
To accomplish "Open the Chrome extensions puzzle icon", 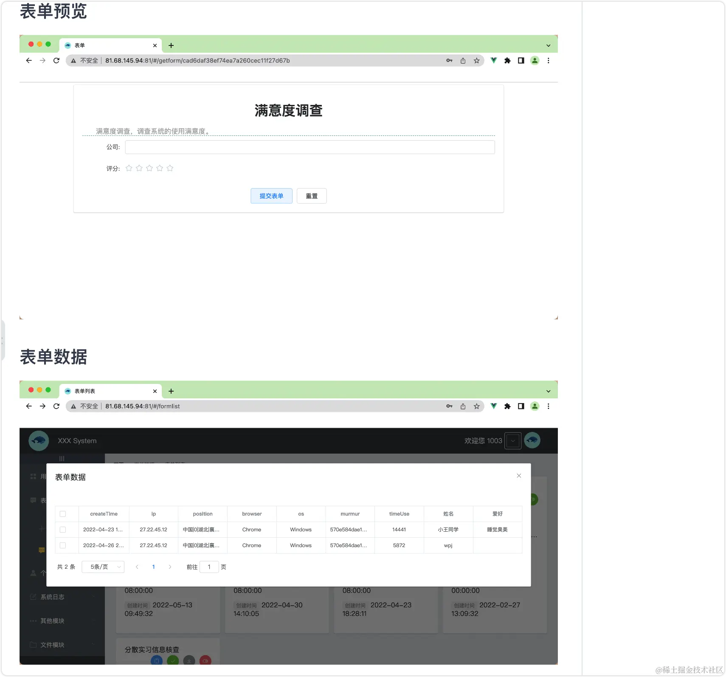I will (x=507, y=60).
